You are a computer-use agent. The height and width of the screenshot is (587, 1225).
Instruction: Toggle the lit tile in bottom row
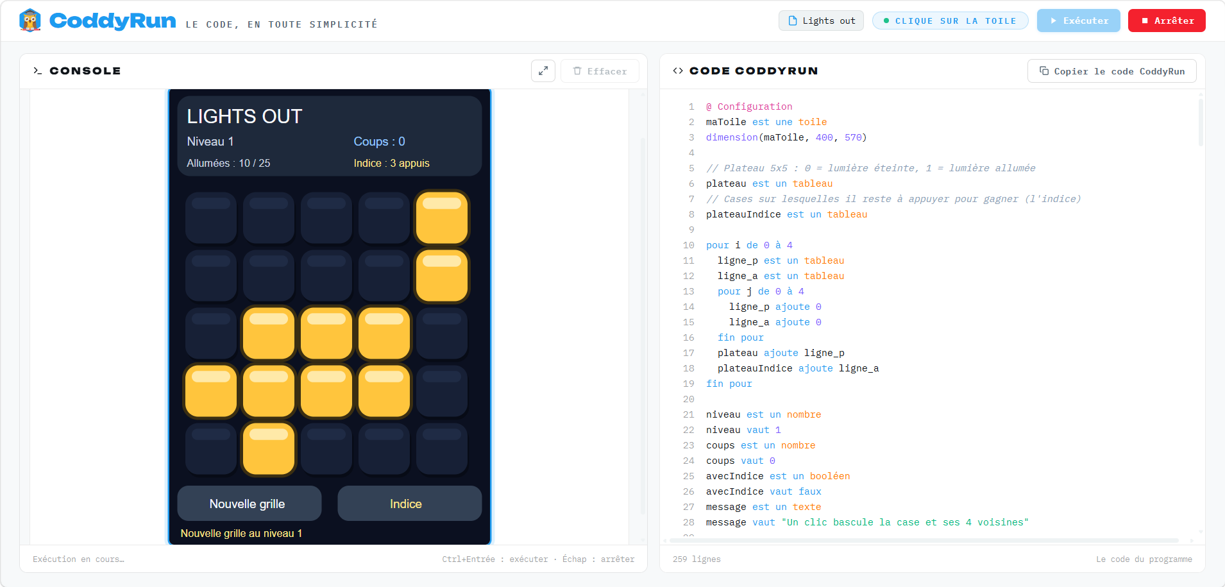pyautogui.click(x=269, y=449)
